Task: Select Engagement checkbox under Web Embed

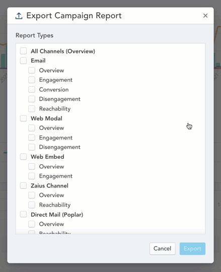Action: pyautogui.click(x=32, y=176)
